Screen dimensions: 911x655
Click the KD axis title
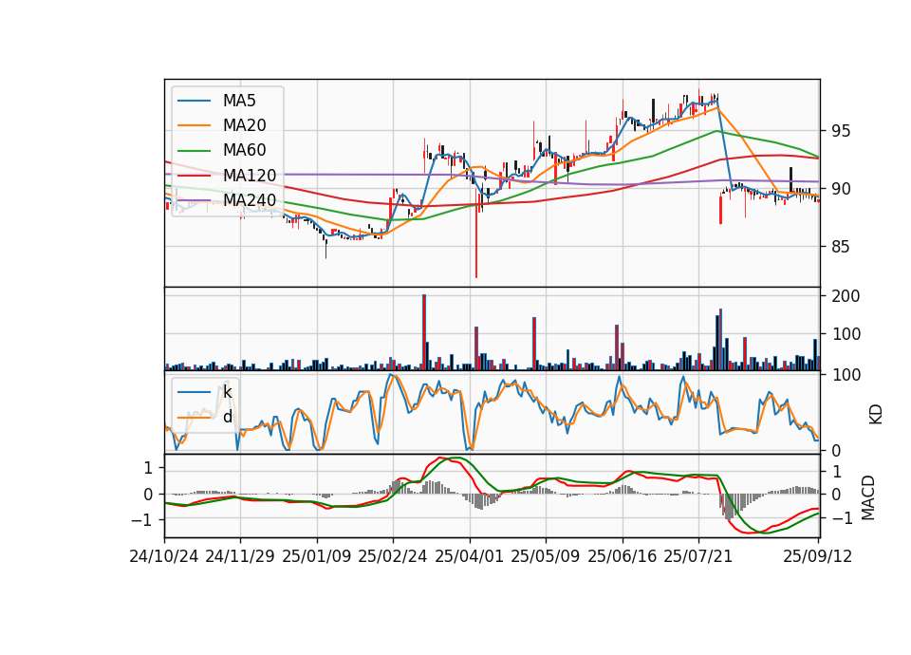[x=876, y=414]
